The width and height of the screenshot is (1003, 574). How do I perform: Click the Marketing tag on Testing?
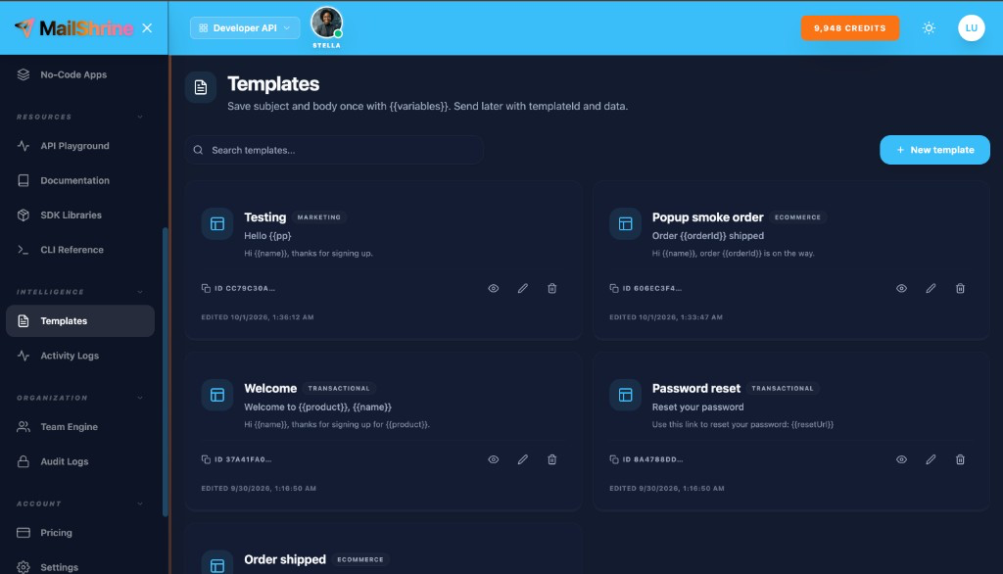[319, 217]
